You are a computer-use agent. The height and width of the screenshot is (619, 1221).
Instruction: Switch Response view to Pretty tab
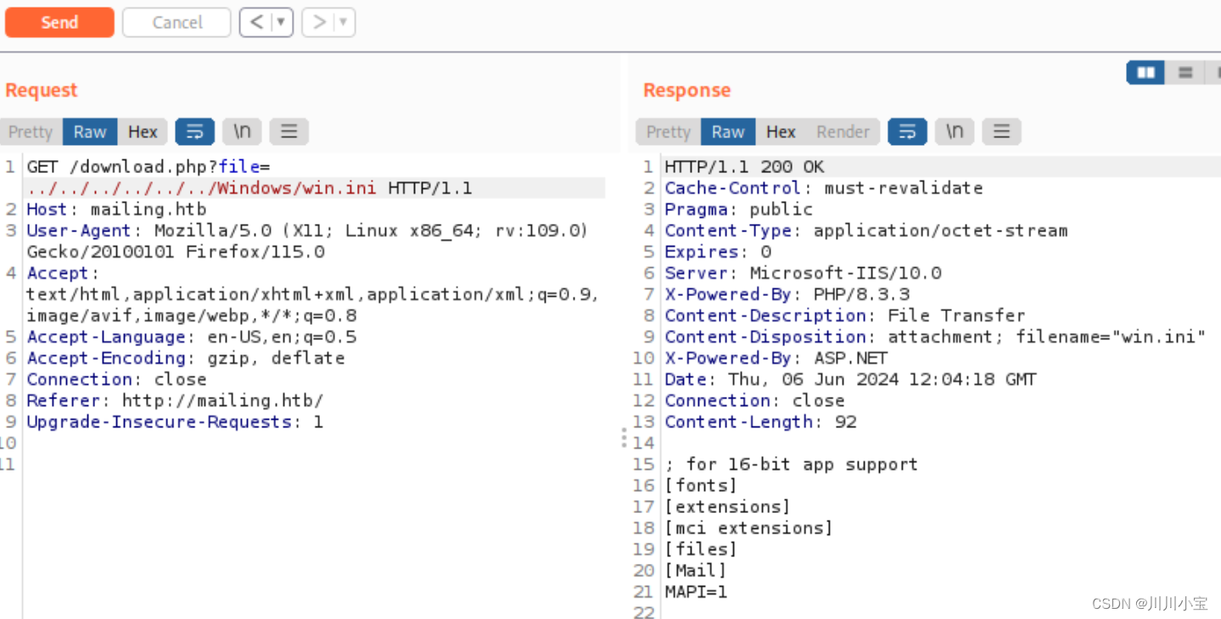pyautogui.click(x=669, y=131)
